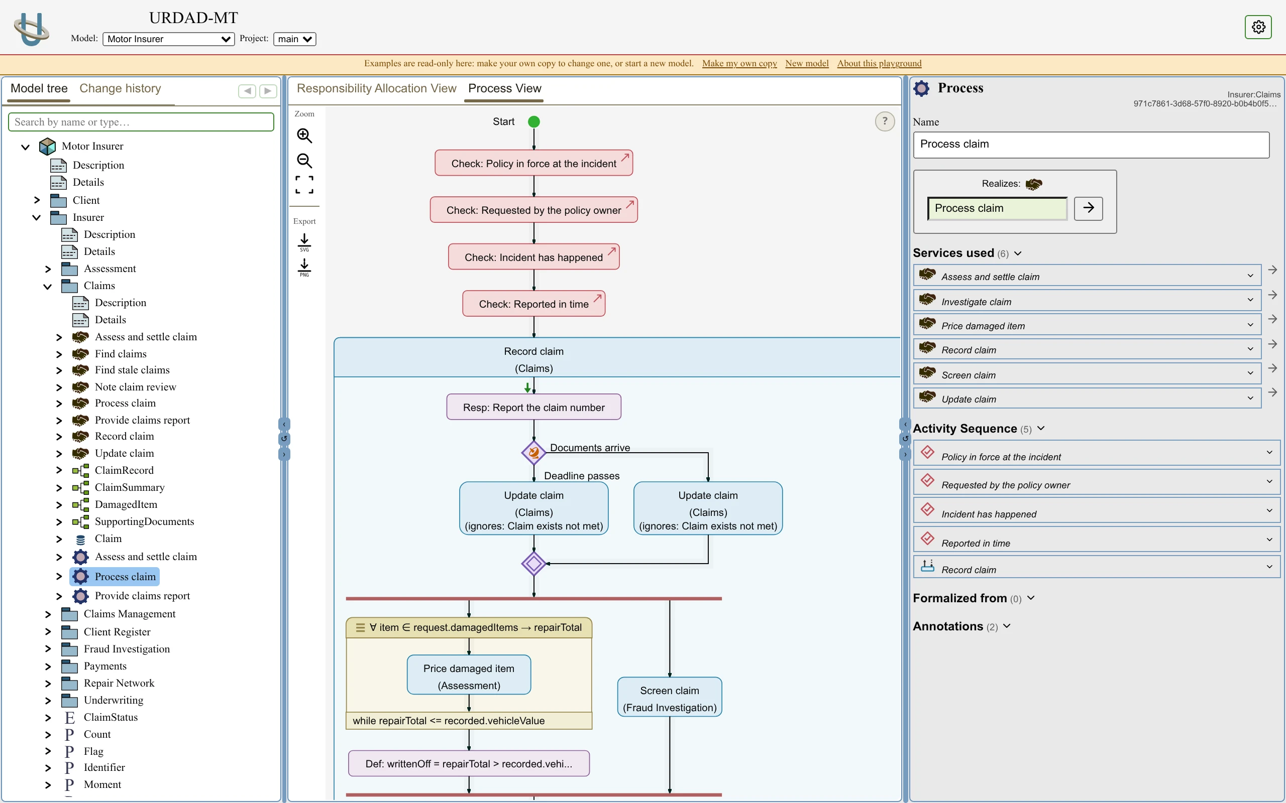
Task: Click the merge gateway diamond
Action: (x=533, y=564)
